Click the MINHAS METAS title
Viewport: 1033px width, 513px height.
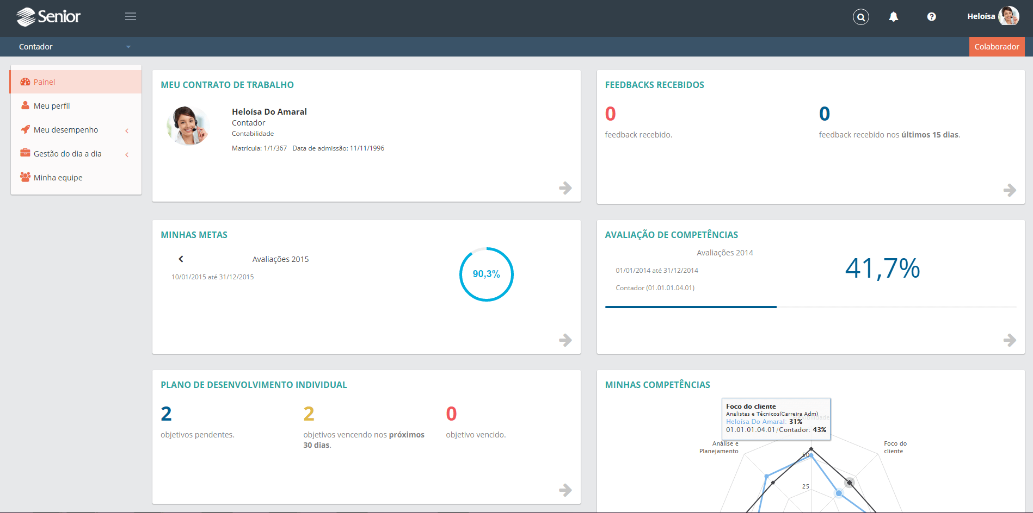(194, 235)
